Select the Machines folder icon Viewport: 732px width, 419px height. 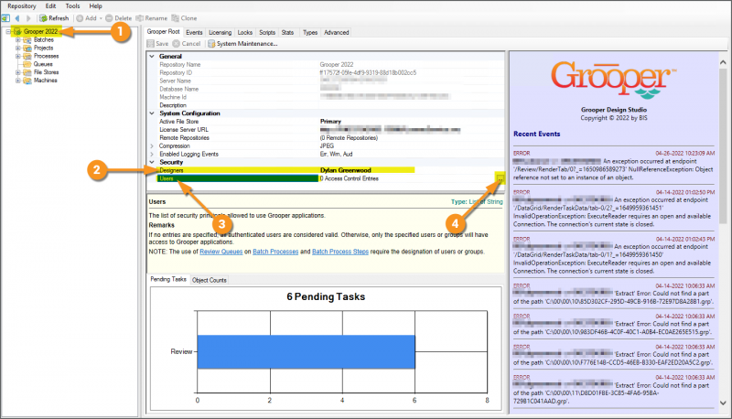pos(27,81)
